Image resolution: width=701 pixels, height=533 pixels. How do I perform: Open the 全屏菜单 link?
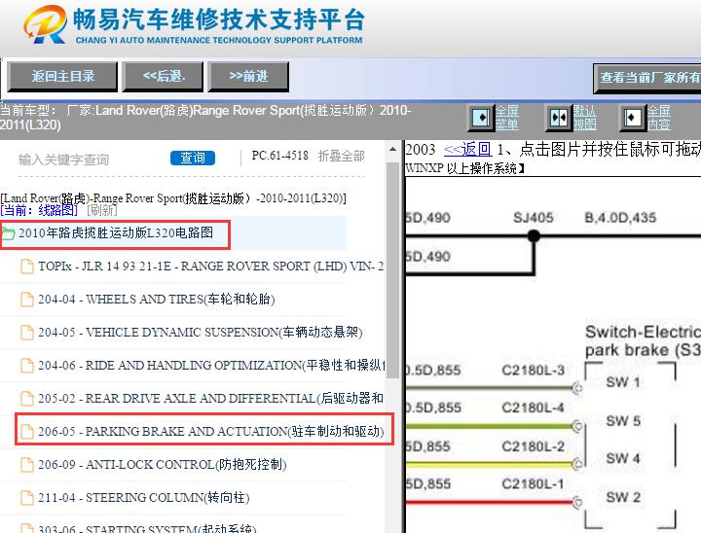[507, 118]
